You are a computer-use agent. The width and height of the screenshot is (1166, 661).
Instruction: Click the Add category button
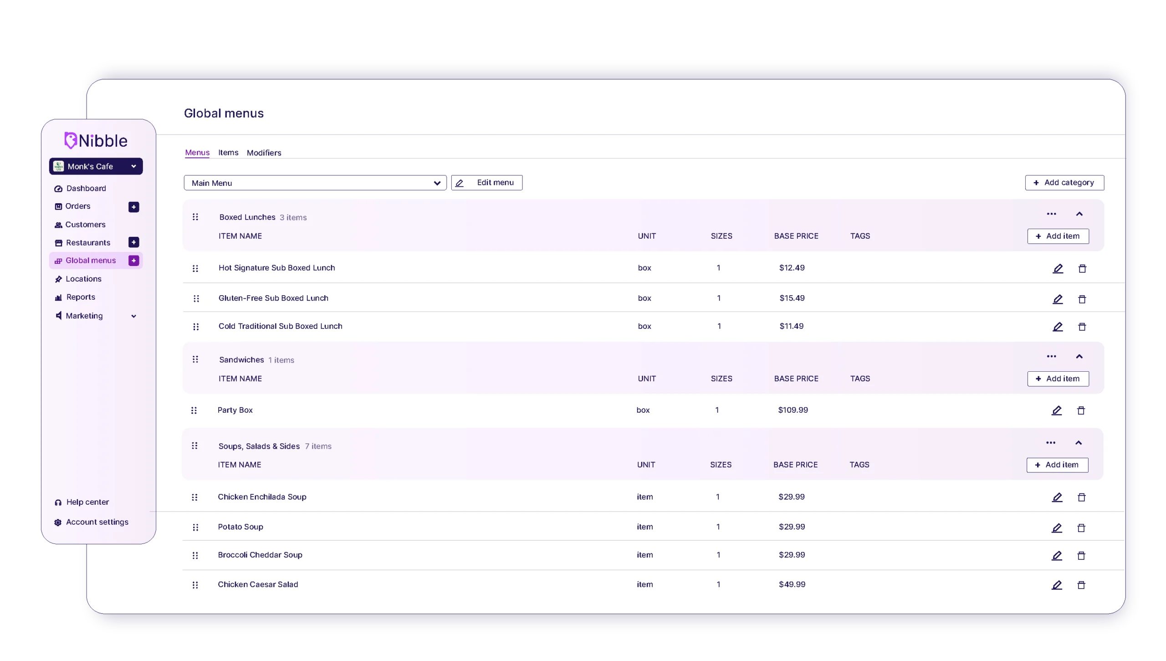pos(1064,183)
